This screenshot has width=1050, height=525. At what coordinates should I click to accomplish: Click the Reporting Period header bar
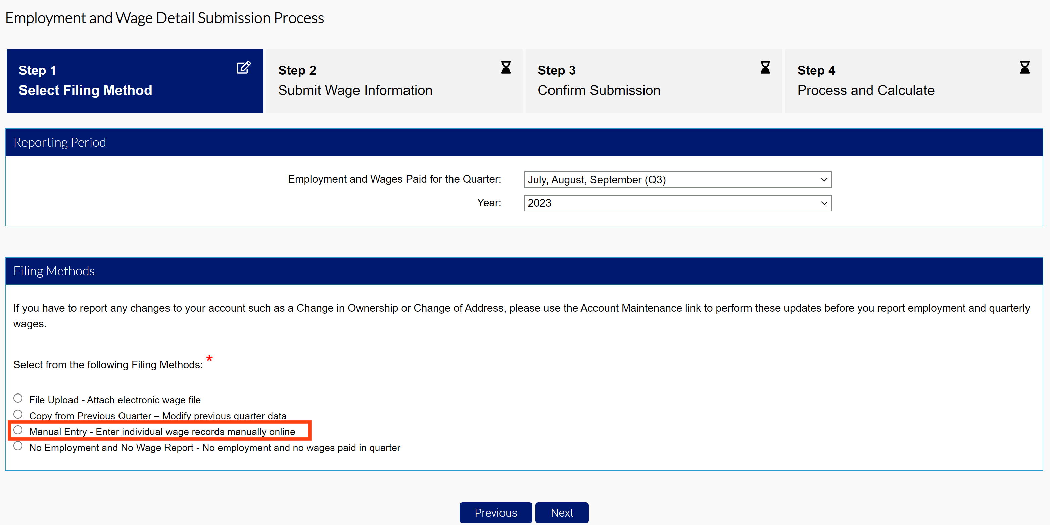(x=525, y=142)
